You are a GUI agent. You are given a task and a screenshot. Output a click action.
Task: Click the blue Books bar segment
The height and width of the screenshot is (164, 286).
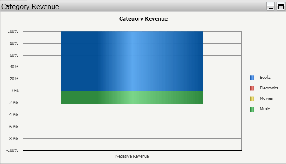pos(132,61)
